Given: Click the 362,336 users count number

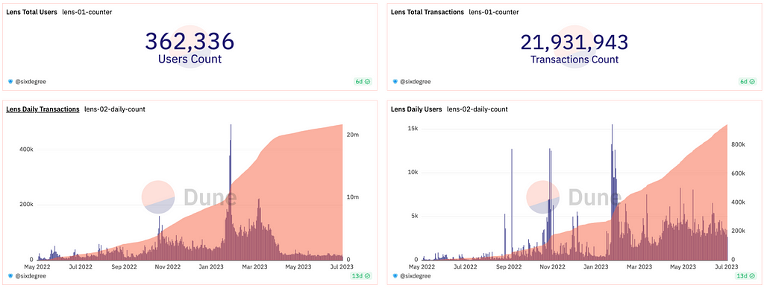Looking at the screenshot, I should [190, 42].
